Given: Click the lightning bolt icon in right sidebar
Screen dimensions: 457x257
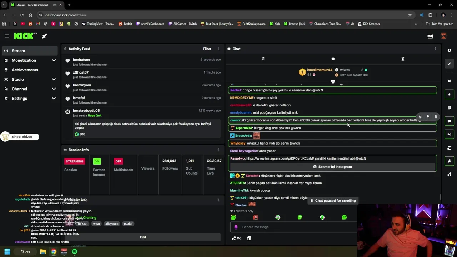Looking at the screenshot, I should (449, 94).
